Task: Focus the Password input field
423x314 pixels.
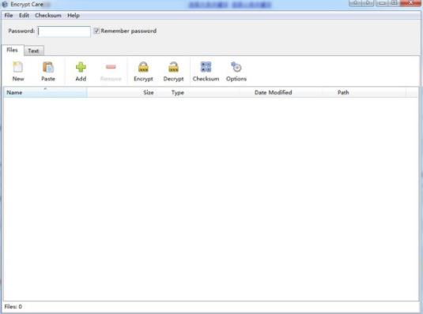Action: pos(64,32)
